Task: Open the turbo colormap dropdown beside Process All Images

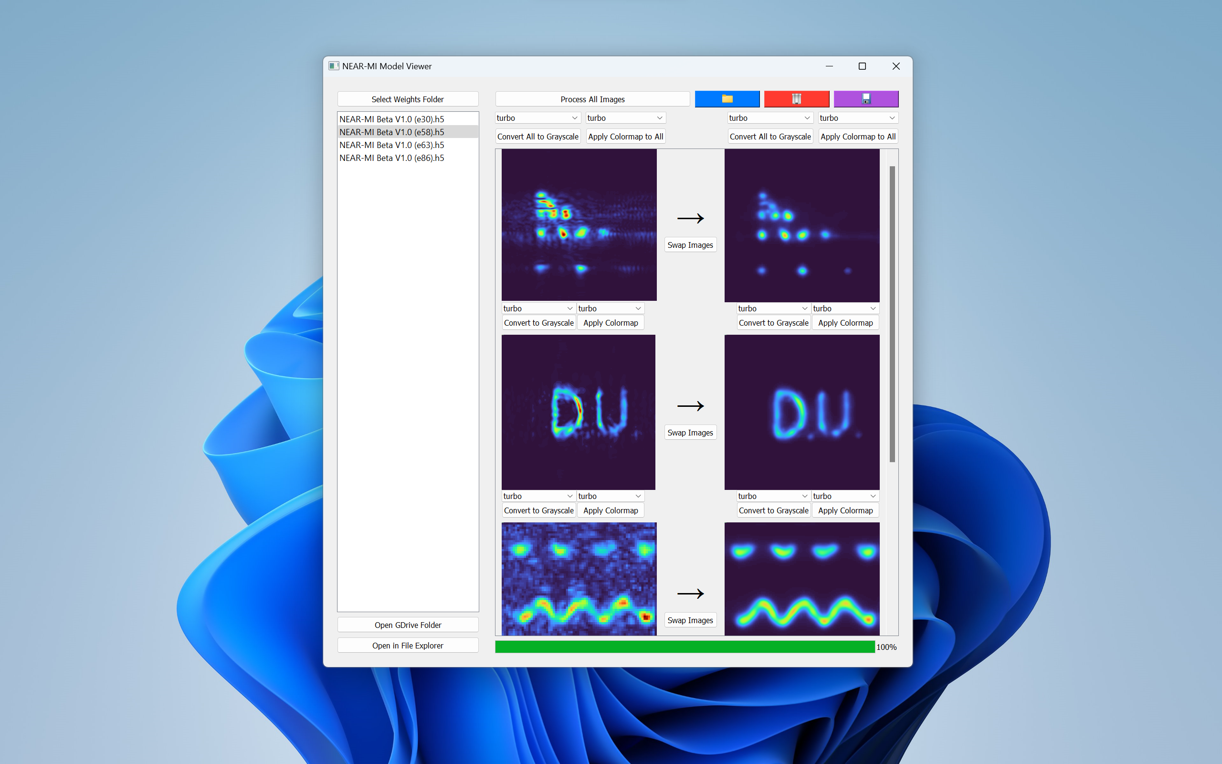Action: (537, 117)
